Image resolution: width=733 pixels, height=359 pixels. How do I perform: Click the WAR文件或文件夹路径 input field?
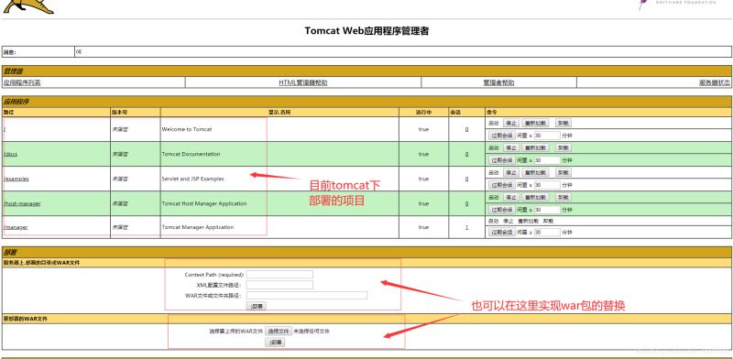pyautogui.click(x=307, y=296)
